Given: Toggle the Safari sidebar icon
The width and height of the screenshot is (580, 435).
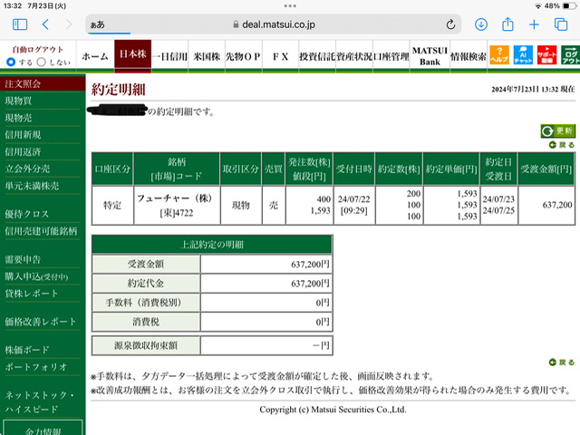Looking at the screenshot, I should click(20, 24).
